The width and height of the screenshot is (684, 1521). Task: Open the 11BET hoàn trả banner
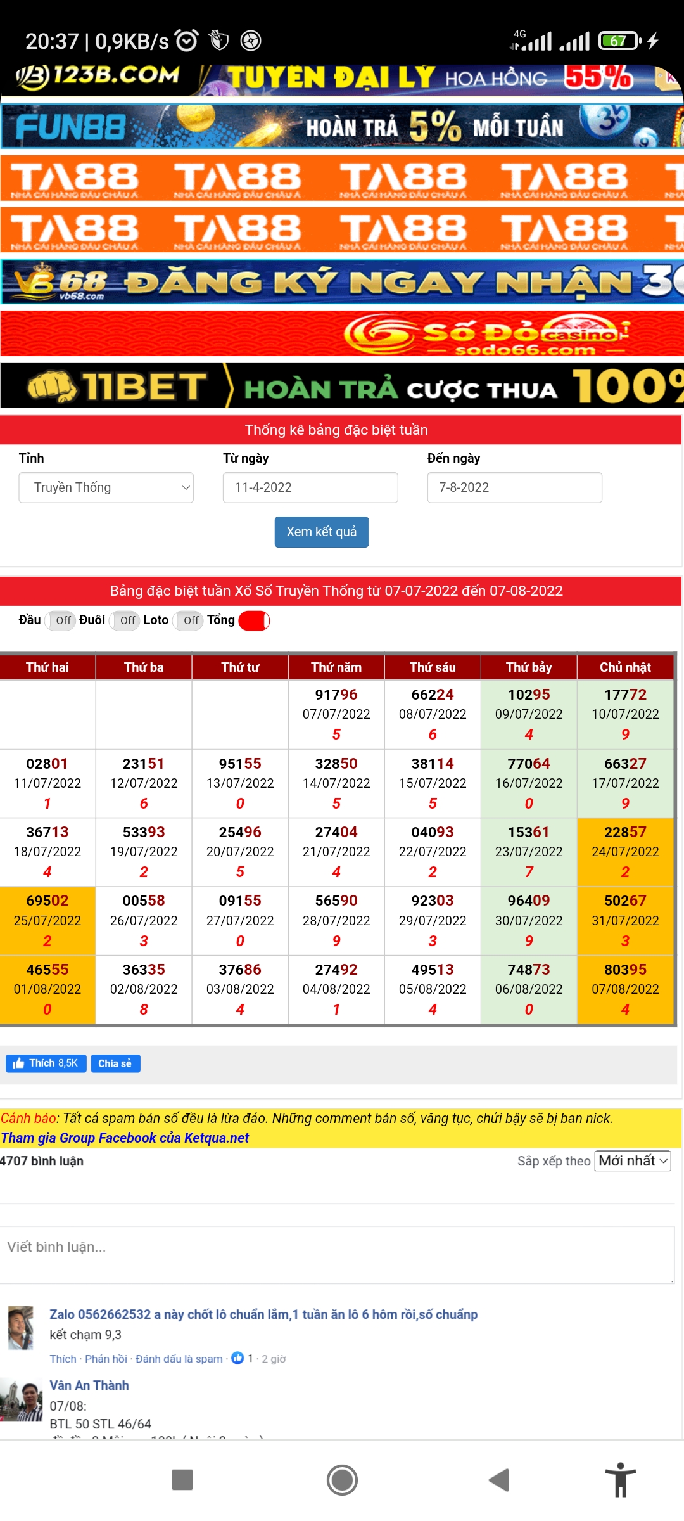point(342,385)
